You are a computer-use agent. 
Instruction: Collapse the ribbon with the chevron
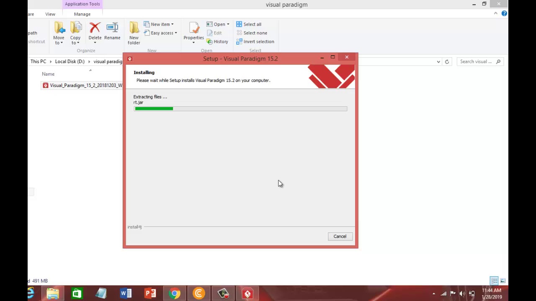[495, 13]
